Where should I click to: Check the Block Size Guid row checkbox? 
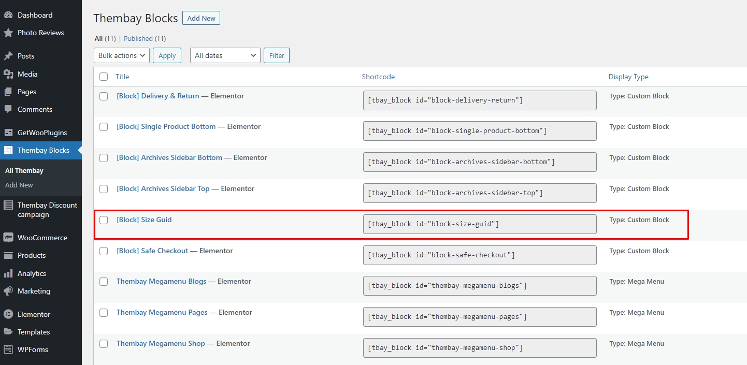coord(104,220)
